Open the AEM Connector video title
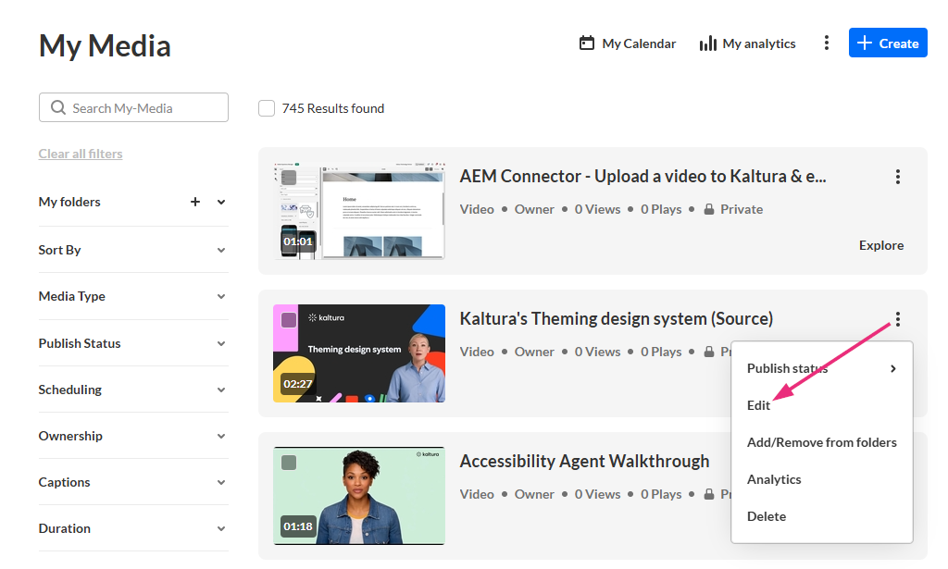The image size is (948, 569). tap(642, 177)
